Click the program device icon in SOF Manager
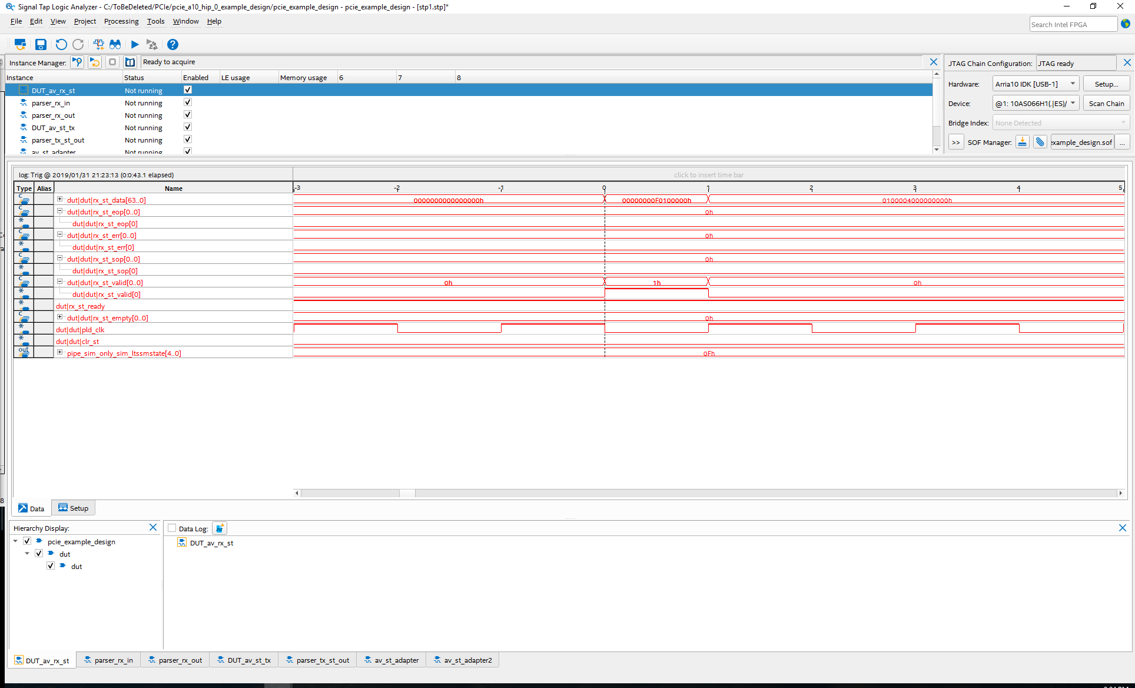This screenshot has width=1135, height=688. (x=1023, y=142)
